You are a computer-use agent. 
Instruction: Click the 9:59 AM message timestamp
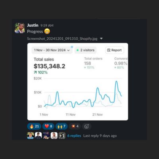[47, 25]
